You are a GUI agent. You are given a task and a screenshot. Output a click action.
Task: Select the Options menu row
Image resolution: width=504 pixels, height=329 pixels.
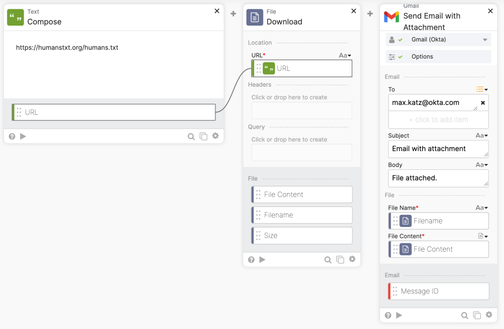click(x=437, y=56)
